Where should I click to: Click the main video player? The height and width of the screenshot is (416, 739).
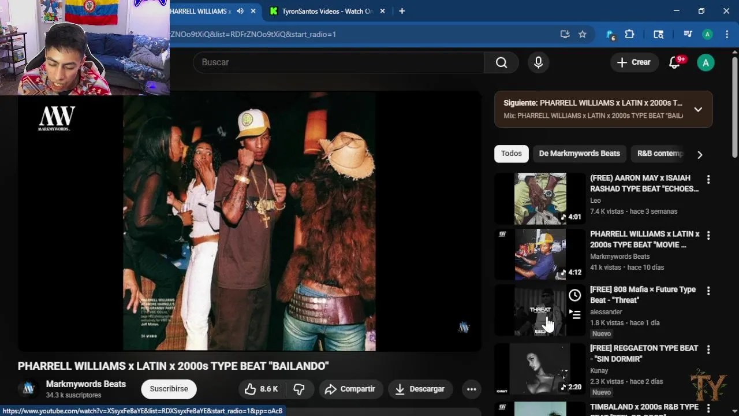(x=249, y=222)
